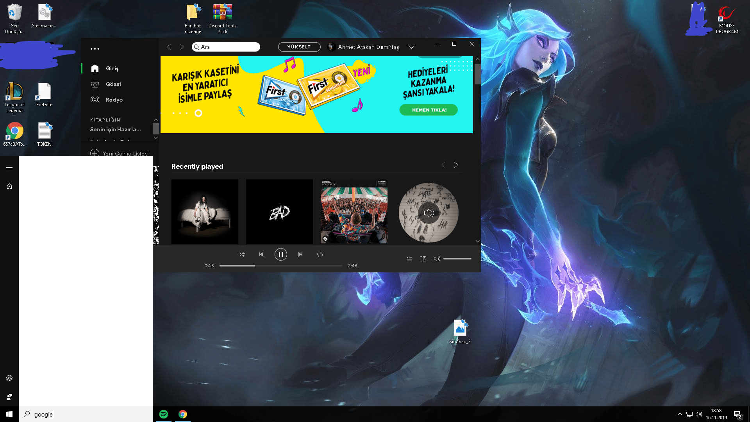Select the Ban bot revenge folder
The width and height of the screenshot is (750, 422).
click(193, 19)
